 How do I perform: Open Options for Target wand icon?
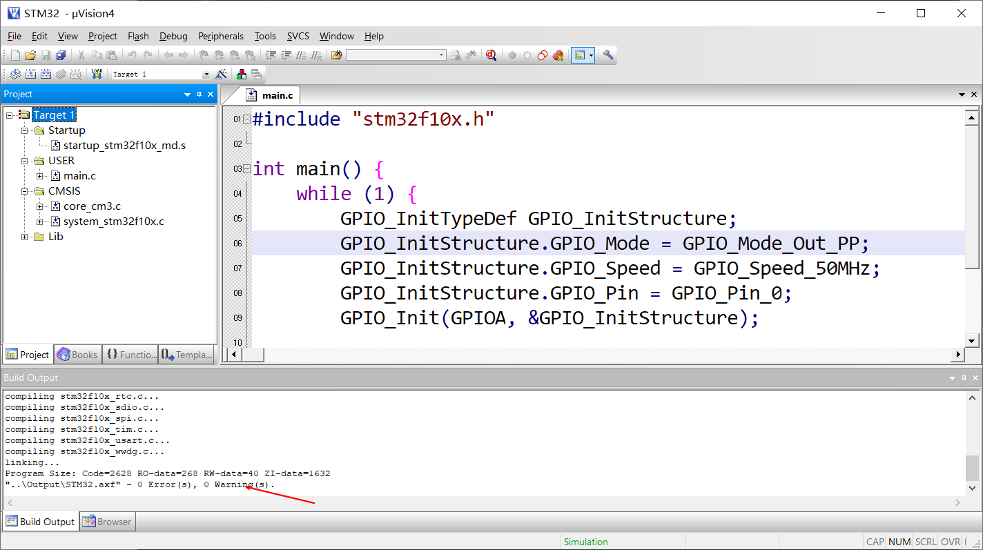pos(222,74)
